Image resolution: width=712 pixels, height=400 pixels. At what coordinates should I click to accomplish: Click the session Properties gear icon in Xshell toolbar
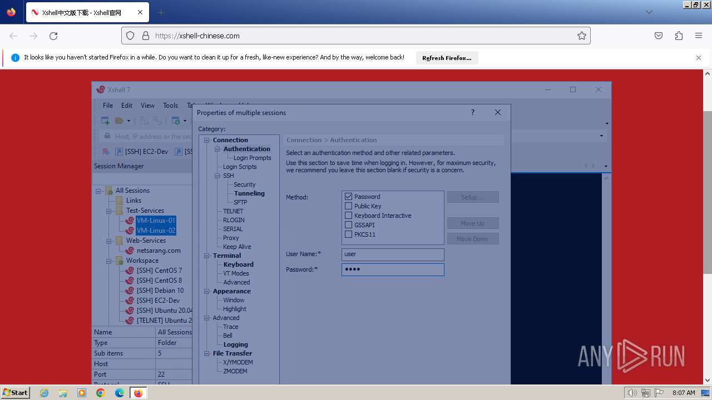176,121
